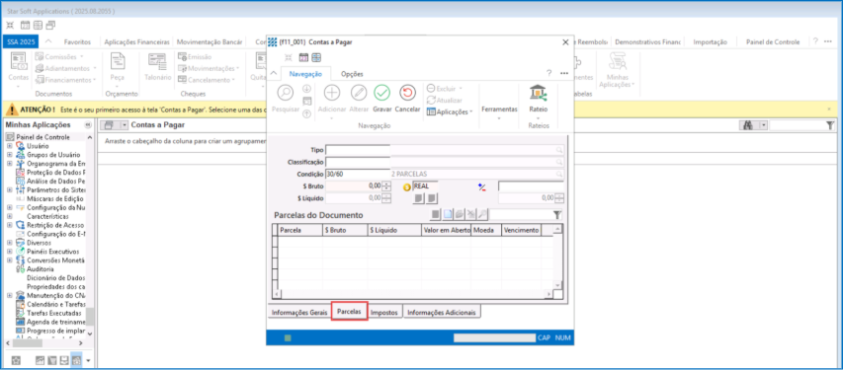This screenshot has width=843, height=370.
Task: Click the Parcela column header
Action: pos(300,230)
